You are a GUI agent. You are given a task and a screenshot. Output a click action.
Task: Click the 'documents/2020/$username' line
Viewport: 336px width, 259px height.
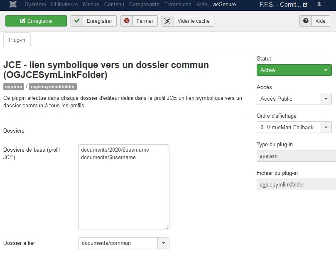coord(115,150)
